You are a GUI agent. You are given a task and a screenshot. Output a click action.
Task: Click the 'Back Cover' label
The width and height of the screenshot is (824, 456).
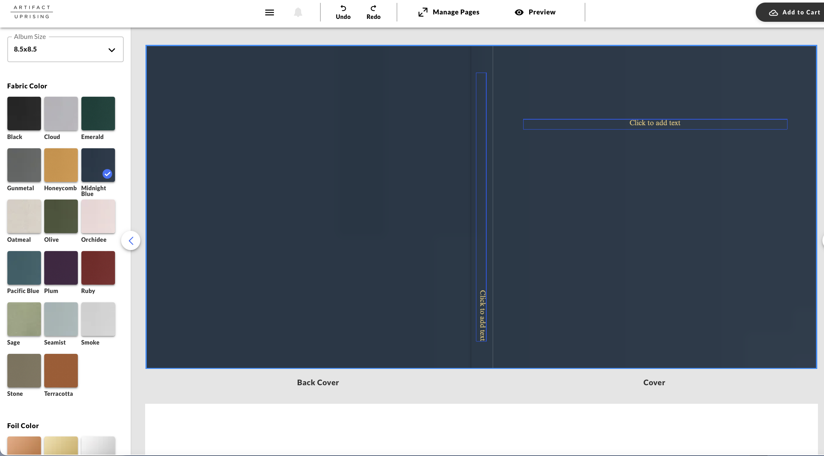pos(318,382)
